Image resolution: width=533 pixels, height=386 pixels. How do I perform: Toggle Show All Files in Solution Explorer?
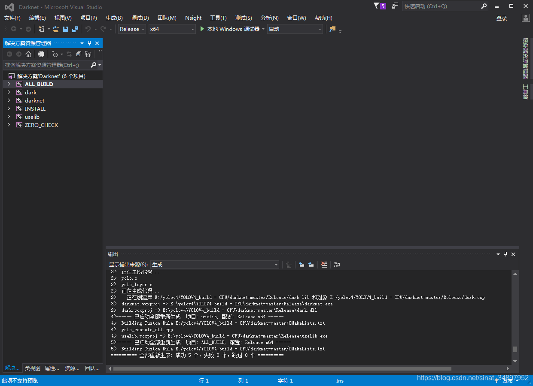88,54
